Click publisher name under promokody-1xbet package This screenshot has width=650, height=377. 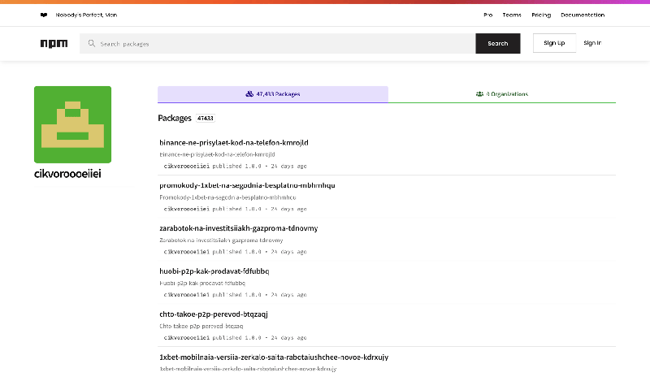pyautogui.click(x=187, y=209)
